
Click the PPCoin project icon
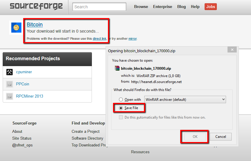10,84
